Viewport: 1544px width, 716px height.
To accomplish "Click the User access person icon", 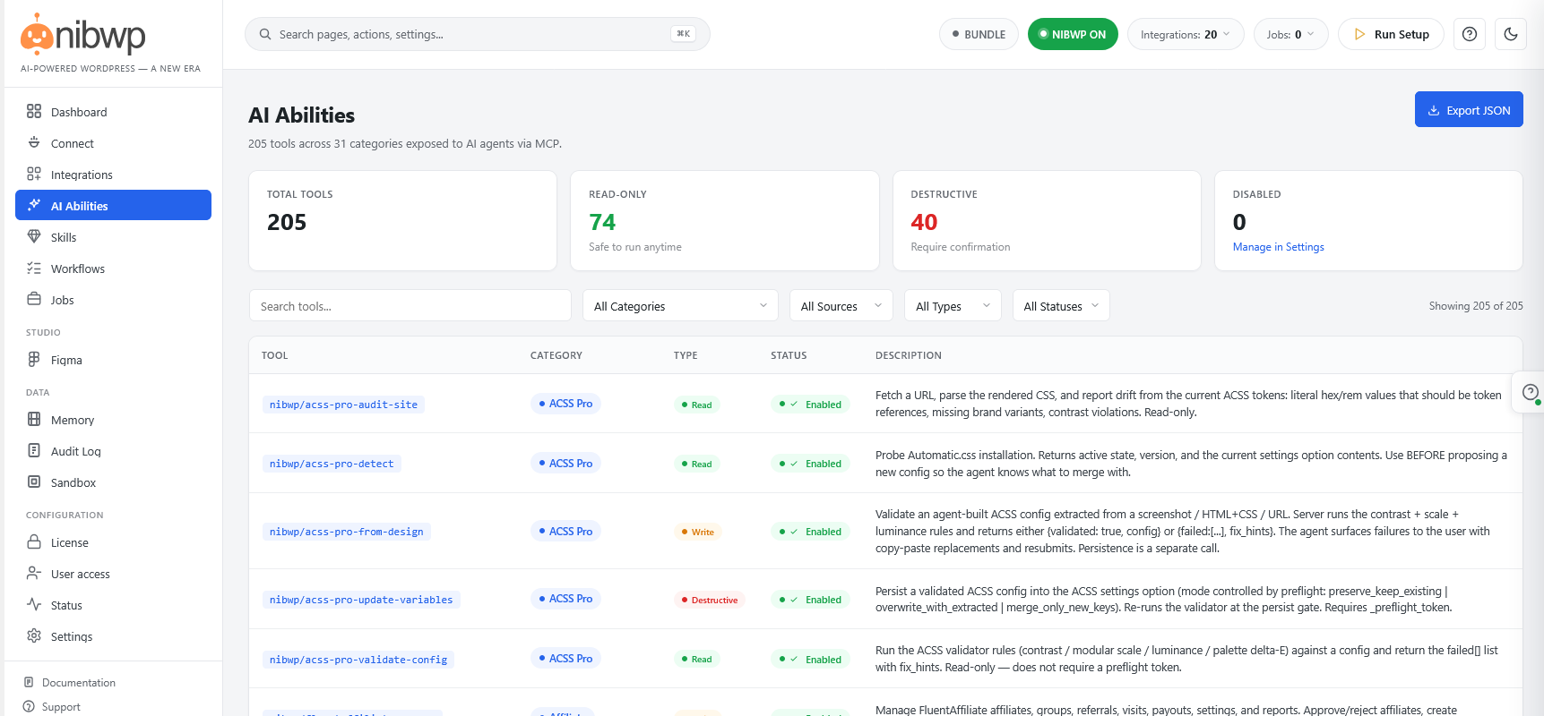I will (x=34, y=573).
